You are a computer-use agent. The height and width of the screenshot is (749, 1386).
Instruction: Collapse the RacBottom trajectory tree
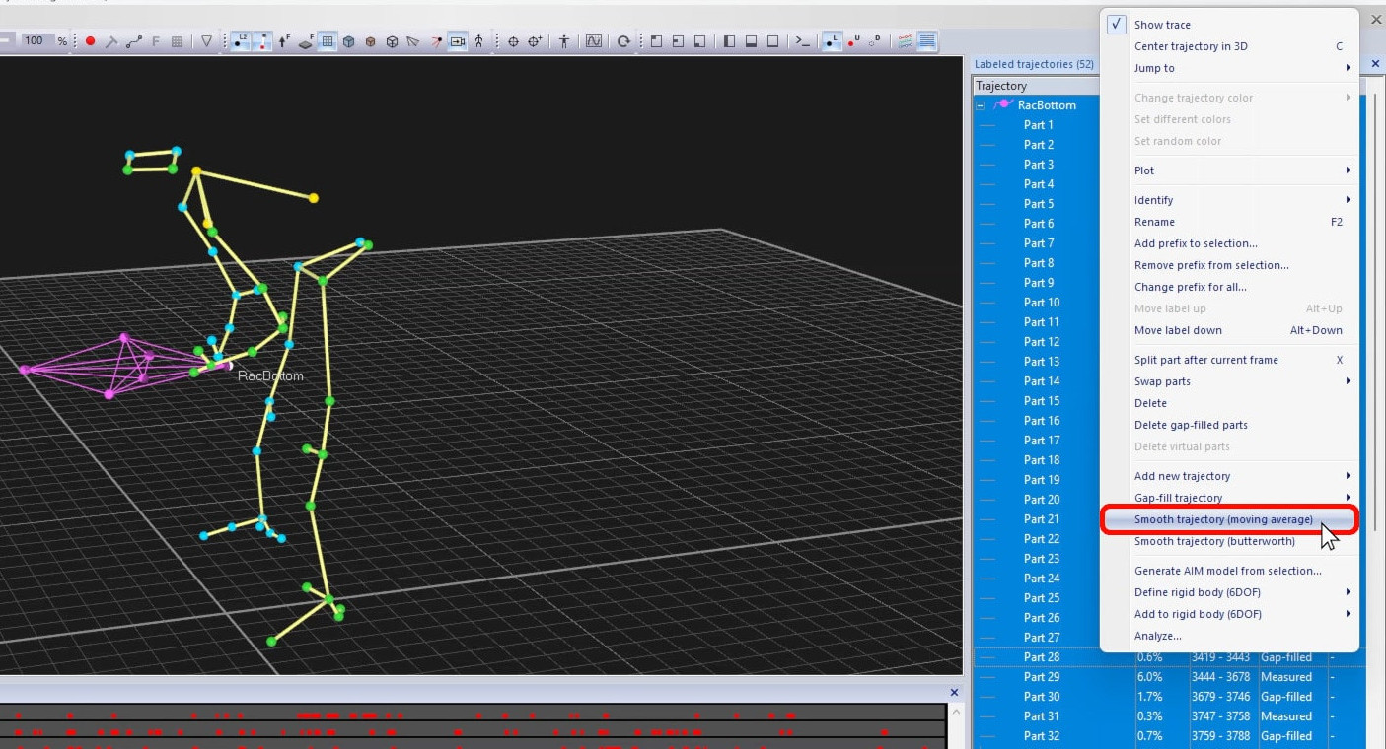[981, 105]
